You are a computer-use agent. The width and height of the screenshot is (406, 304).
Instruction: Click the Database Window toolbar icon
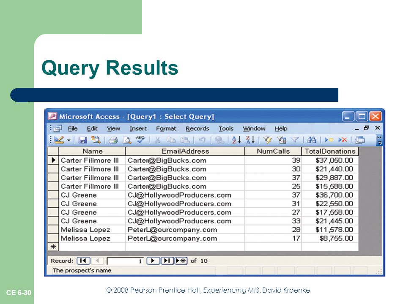click(359, 140)
